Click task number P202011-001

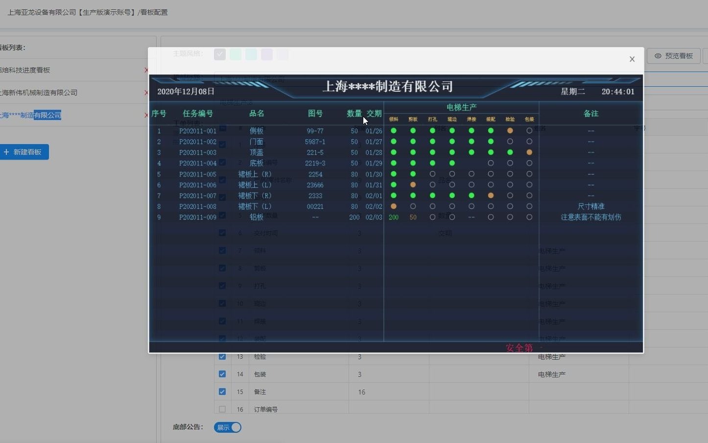pos(198,131)
